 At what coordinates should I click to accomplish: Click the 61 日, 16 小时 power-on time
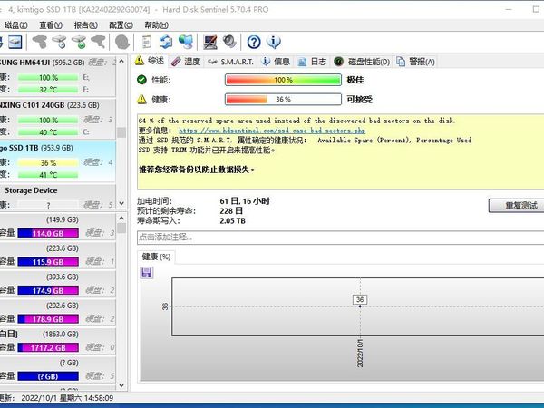pos(245,201)
